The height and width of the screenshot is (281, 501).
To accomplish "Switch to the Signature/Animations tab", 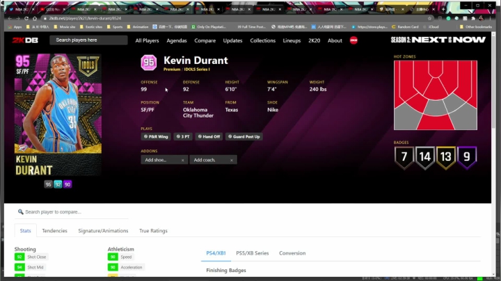I will 103,230.
